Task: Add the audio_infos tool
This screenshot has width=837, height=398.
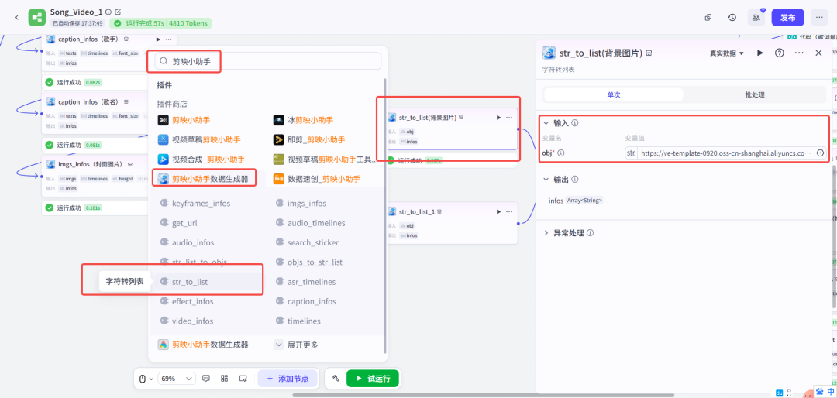Action: (188, 242)
